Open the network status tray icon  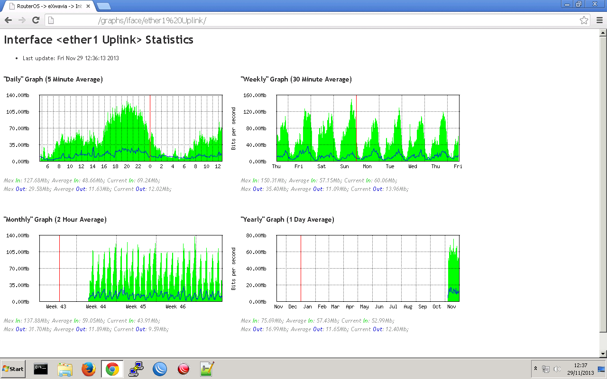[x=546, y=369]
